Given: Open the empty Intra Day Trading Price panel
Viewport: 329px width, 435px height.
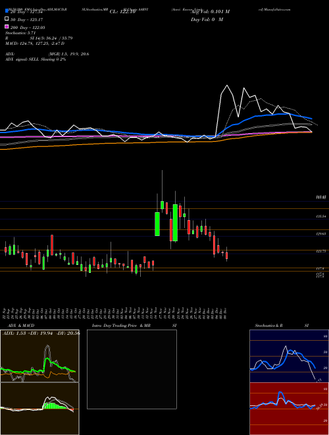Looking at the screenshot, I should click(132, 369).
